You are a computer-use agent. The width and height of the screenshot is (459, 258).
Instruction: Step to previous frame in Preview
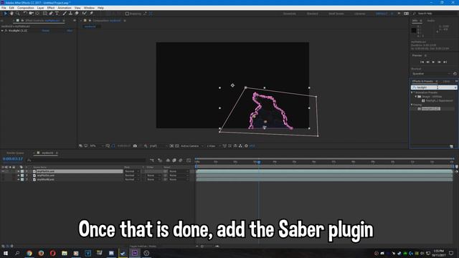[x=427, y=62]
